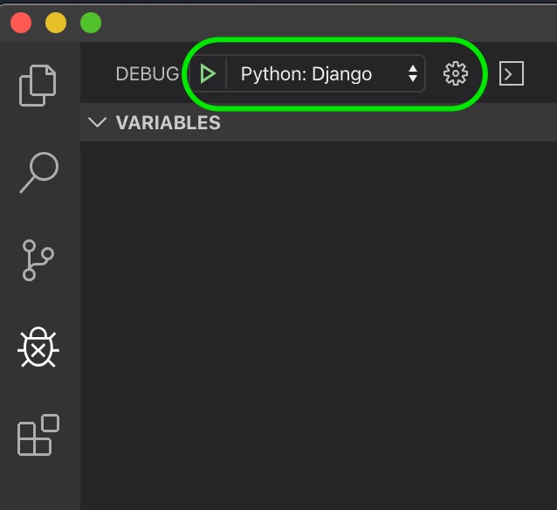557x510 pixels.
Task: Maximize the window with the green button
Action: click(x=91, y=23)
